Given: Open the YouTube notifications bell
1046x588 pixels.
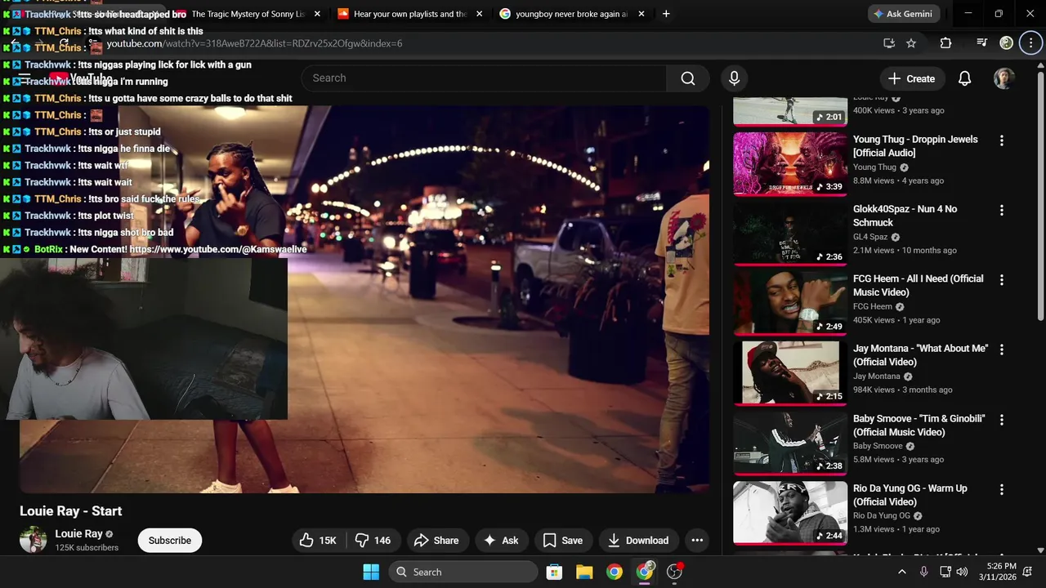Looking at the screenshot, I should (964, 78).
